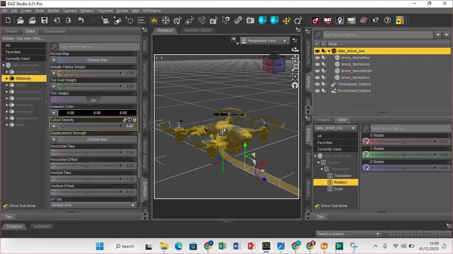The height and width of the screenshot is (254, 453).
Task: Click the viewport frame/aim icon
Action: tap(295, 77)
